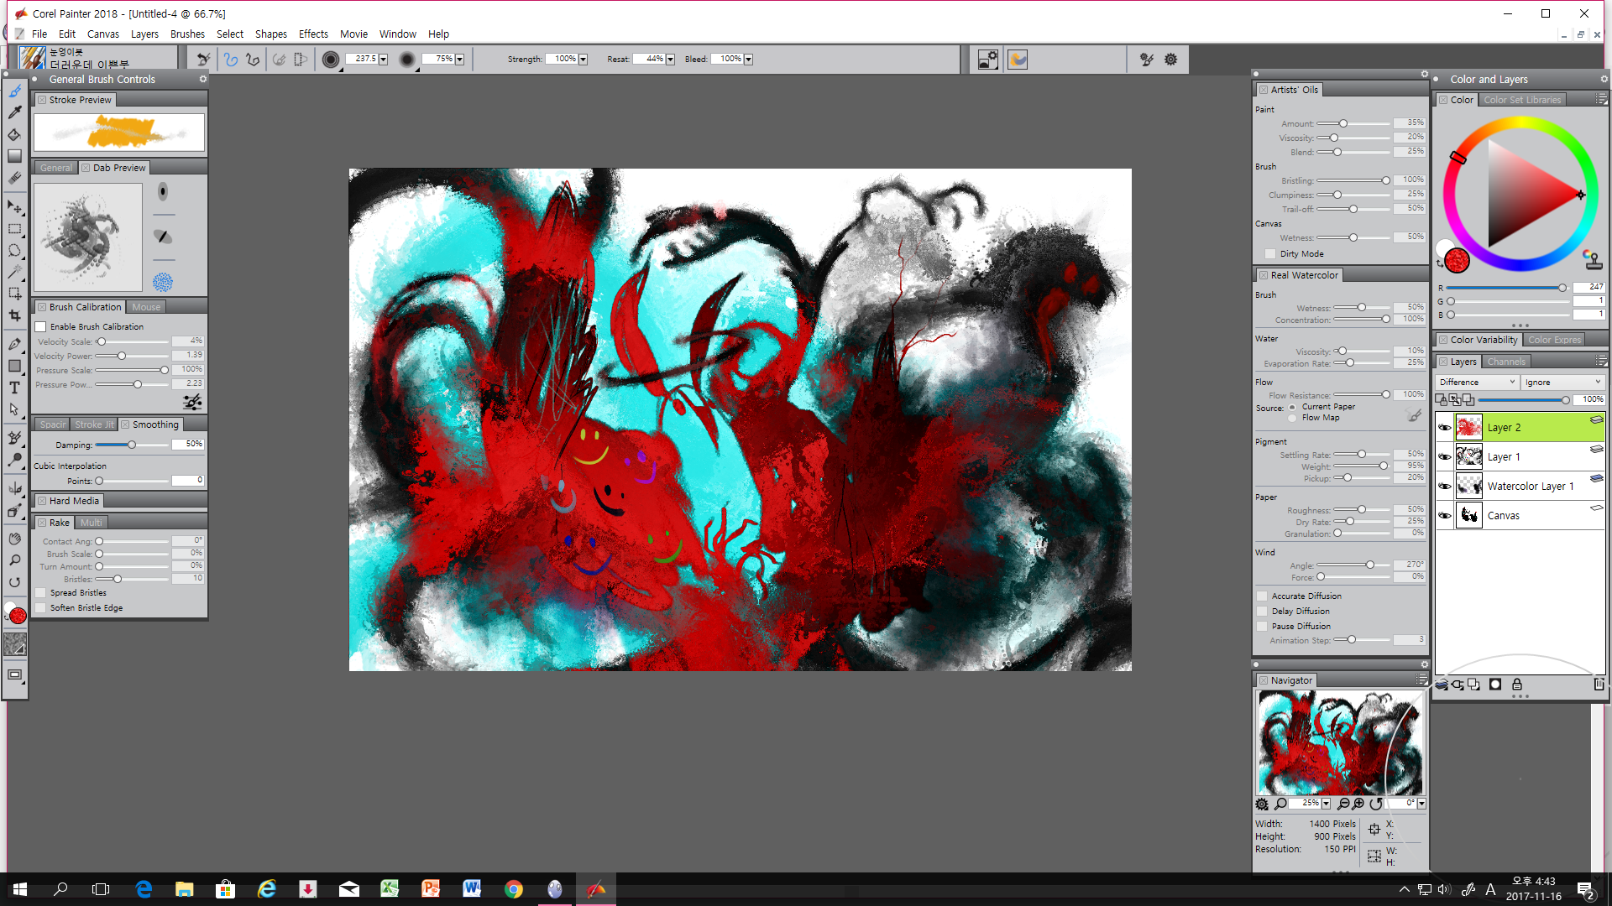Image resolution: width=1612 pixels, height=906 pixels.
Task: Click the delete layer trash icon
Action: click(x=1599, y=685)
